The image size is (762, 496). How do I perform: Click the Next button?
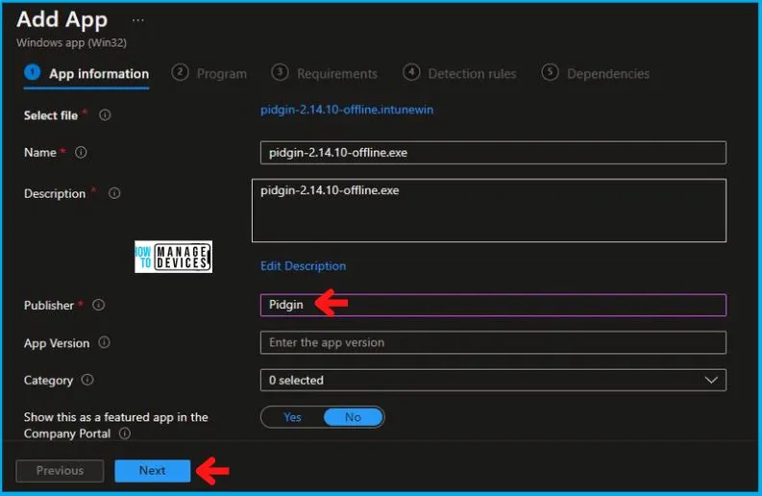[x=152, y=471]
